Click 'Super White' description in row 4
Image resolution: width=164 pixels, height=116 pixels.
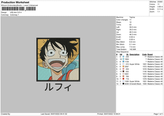point(134,64)
